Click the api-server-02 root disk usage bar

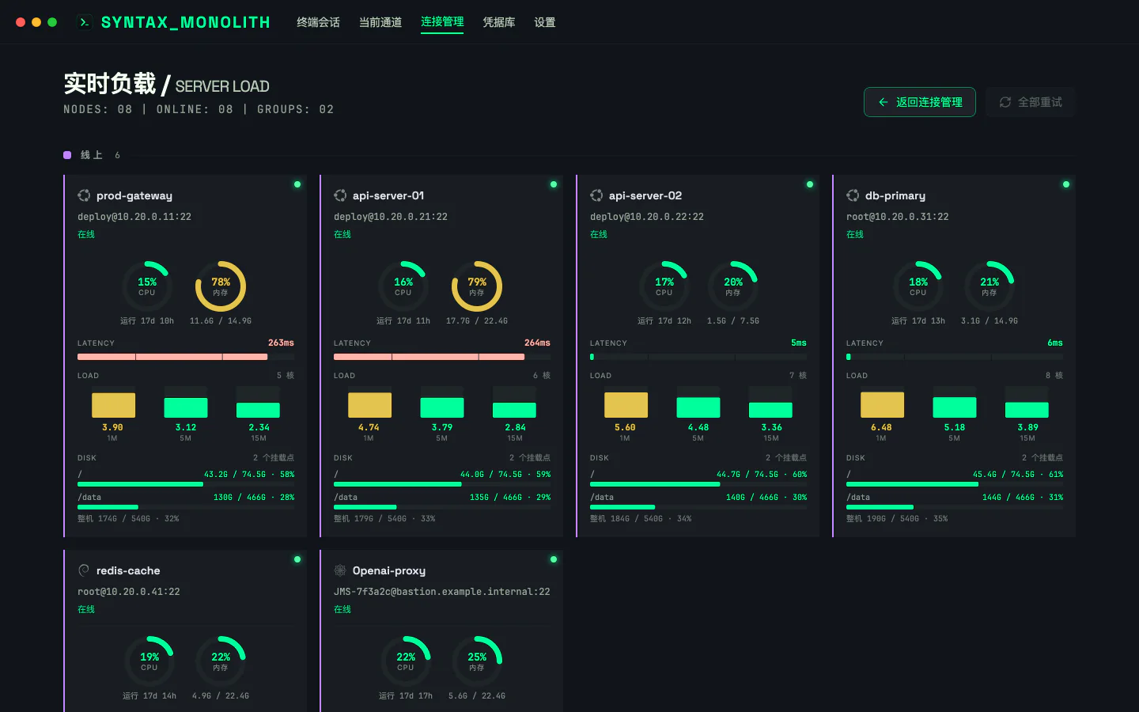coord(698,484)
